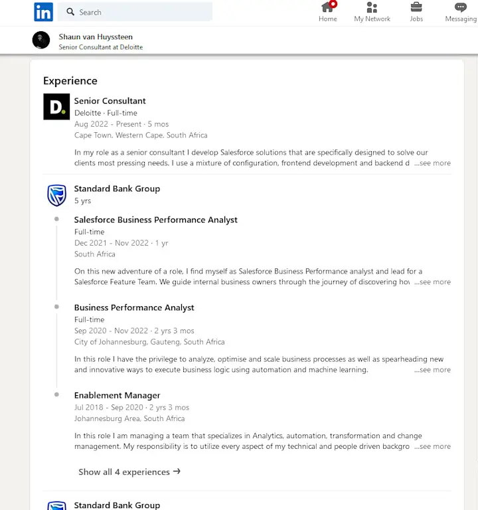Expand 'see more' on the 'analyze, optimise and scale' description
This screenshot has height=510, width=478.
pos(432,370)
